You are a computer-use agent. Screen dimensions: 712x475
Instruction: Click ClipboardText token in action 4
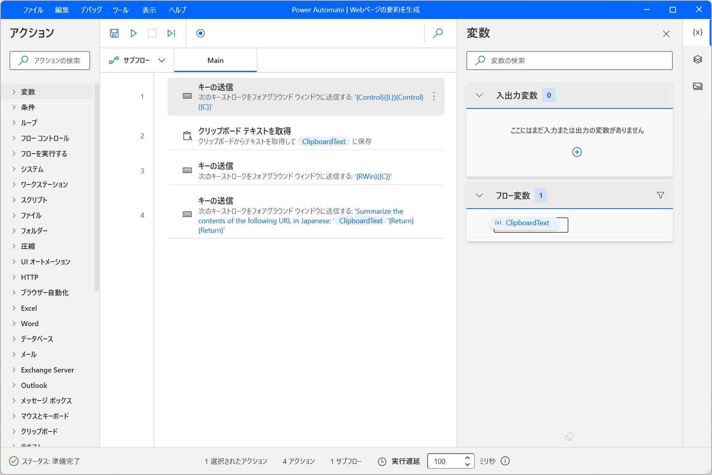(x=361, y=220)
